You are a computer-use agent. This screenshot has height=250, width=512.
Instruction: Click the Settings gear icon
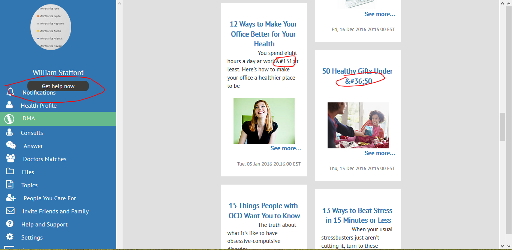pos(10,237)
